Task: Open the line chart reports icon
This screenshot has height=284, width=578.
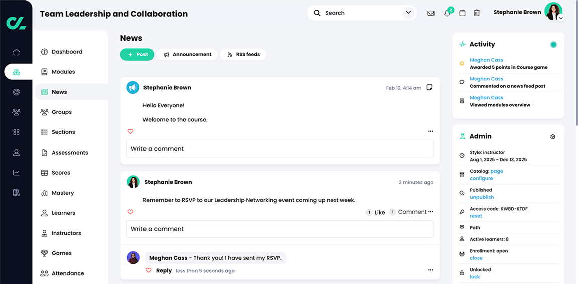Action: [16, 172]
